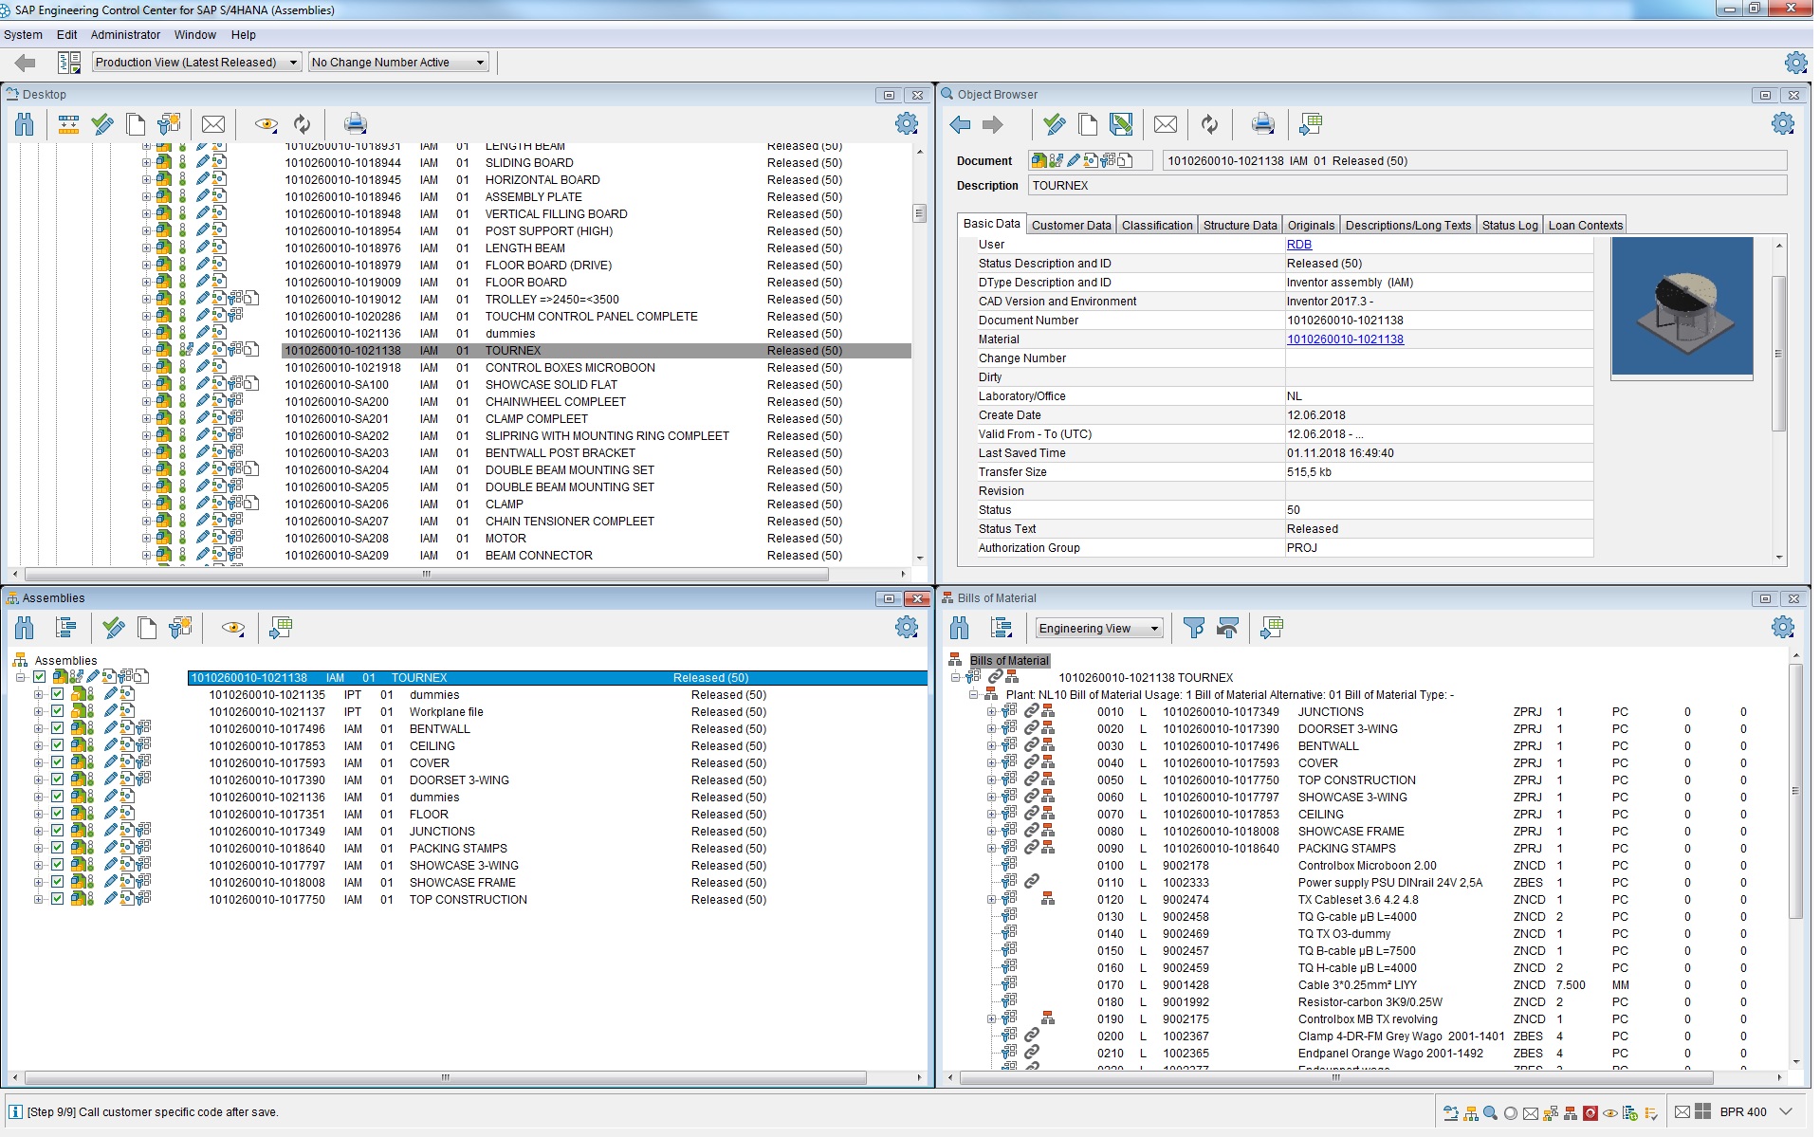Expand the JUNCTIONS row in Bills of Material
Screen dimensions: 1820x1137
point(991,712)
